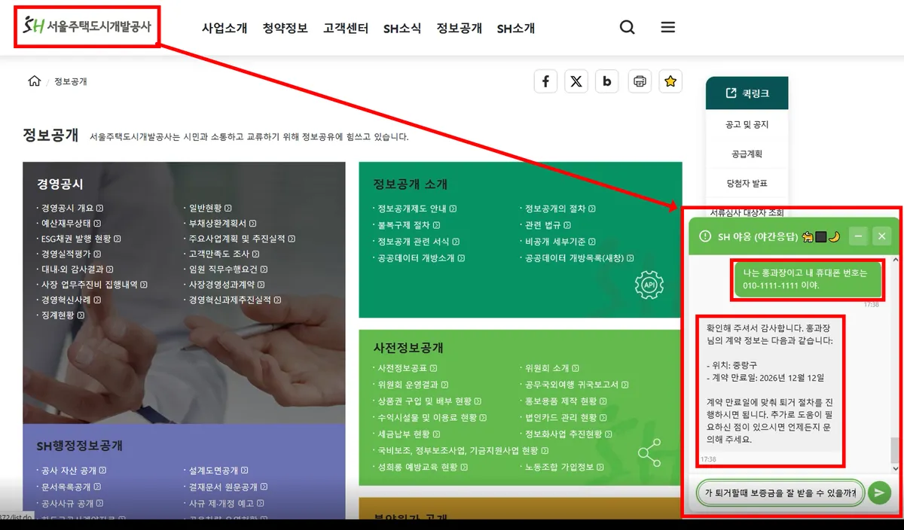Click 정보공개 in the breadcrumb
This screenshot has height=530, width=904.
[x=70, y=81]
